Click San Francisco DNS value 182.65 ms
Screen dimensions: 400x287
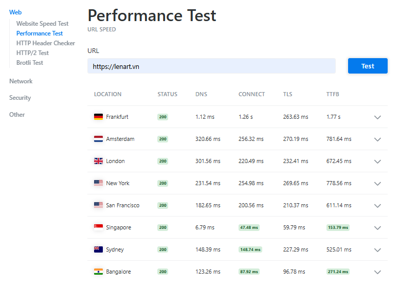coord(208,205)
